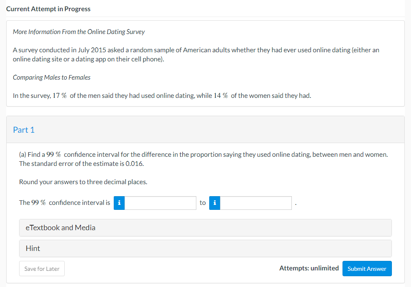The height and width of the screenshot is (287, 411).
Task: Click the Attempts: unlimited label
Action: (309, 268)
